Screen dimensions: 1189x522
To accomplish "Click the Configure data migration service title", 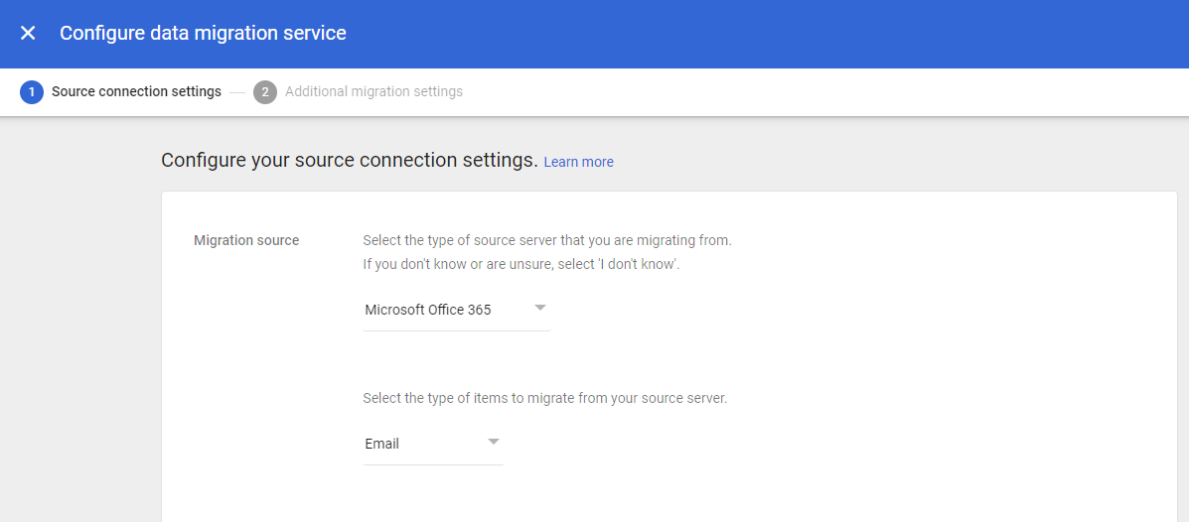I will pyautogui.click(x=204, y=34).
